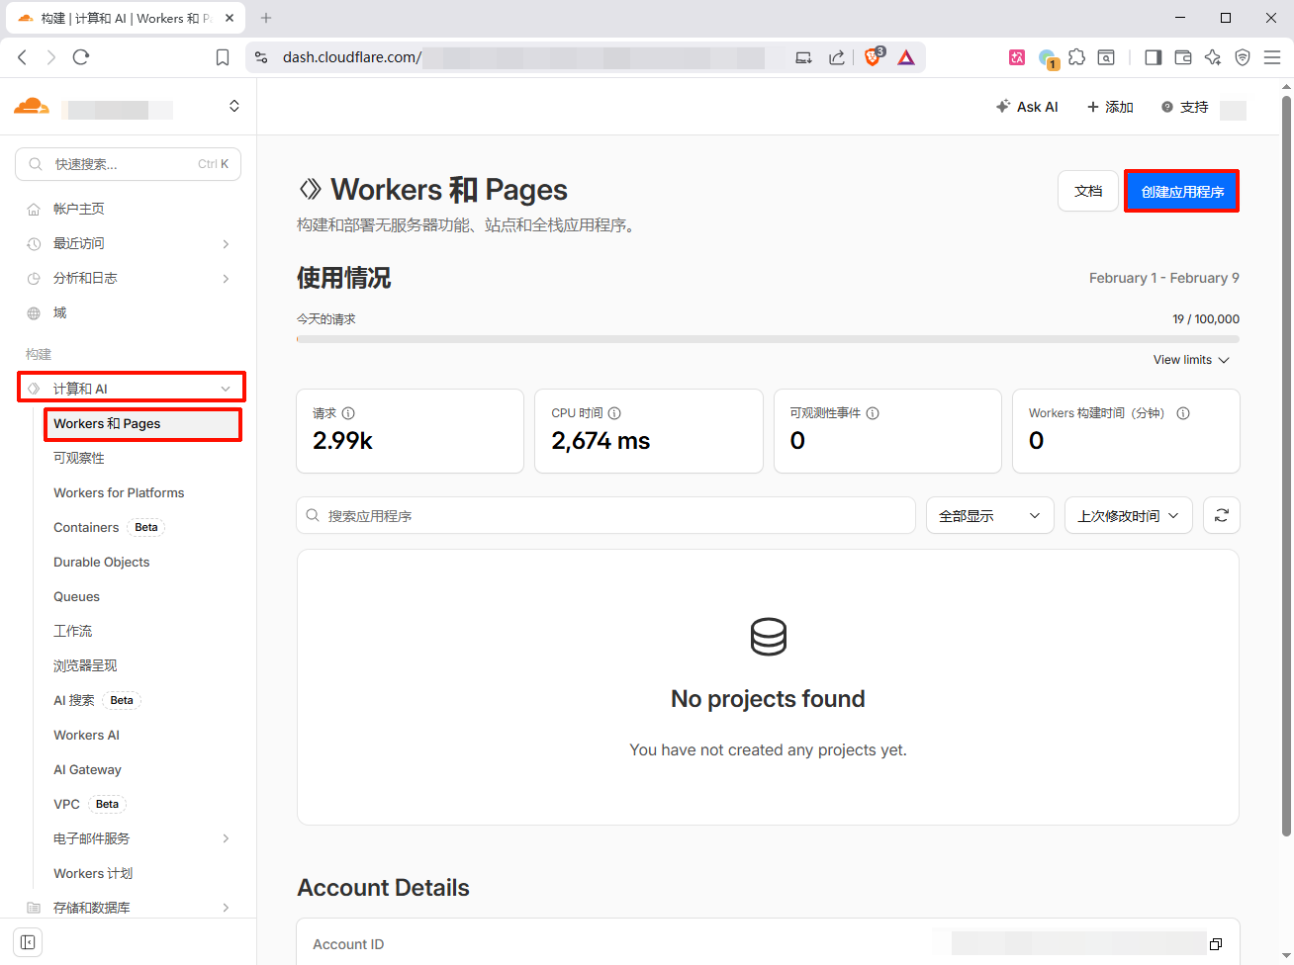Open 帐户主页 in the sidebar

[x=79, y=209]
